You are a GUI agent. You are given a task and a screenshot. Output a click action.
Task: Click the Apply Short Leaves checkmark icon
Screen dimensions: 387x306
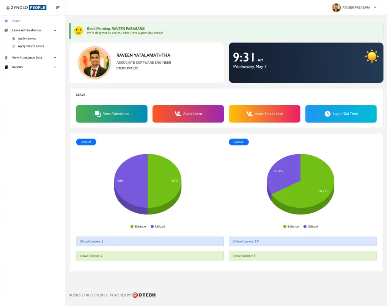[x=14, y=46]
